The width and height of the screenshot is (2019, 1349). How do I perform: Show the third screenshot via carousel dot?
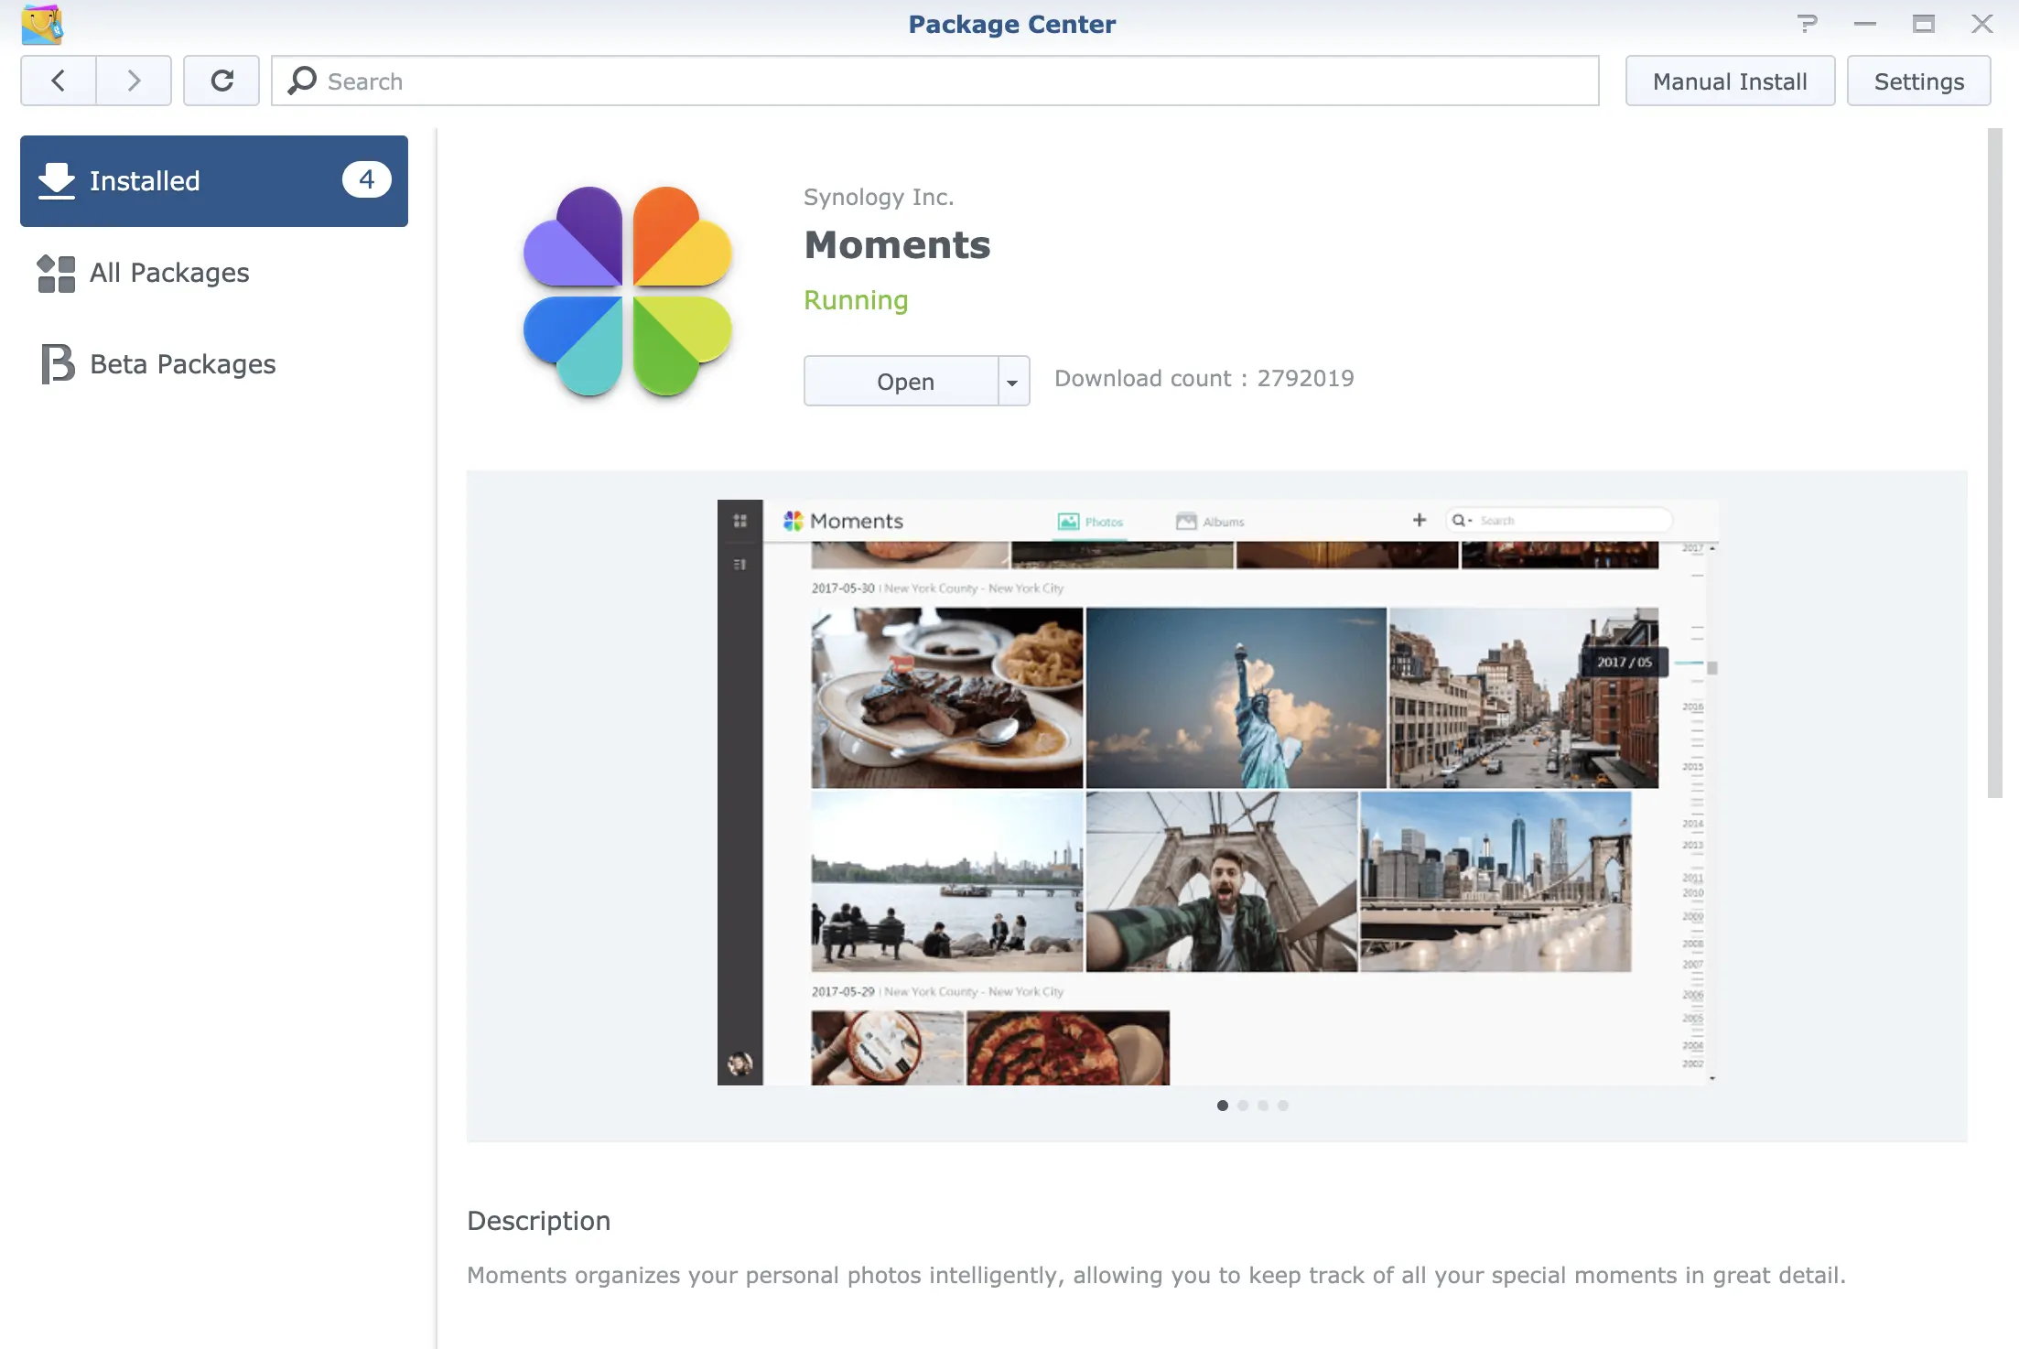[x=1263, y=1106]
